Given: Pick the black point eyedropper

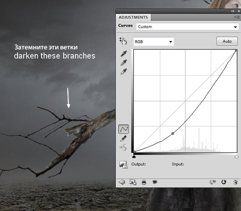Looking at the screenshot, I should click(x=124, y=53).
